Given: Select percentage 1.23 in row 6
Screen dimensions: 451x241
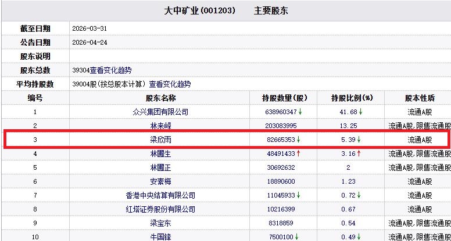Looking at the screenshot, I should coord(348,182).
